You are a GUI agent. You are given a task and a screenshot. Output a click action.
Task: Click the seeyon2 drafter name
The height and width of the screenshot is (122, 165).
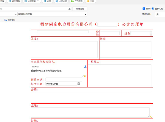[35, 67]
